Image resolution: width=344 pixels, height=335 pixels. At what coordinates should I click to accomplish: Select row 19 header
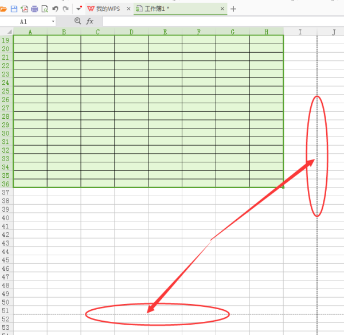click(6, 40)
